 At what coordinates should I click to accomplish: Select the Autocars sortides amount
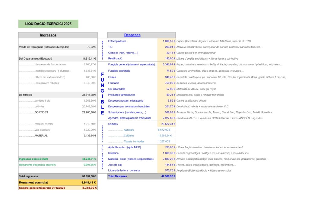[164, 130]
